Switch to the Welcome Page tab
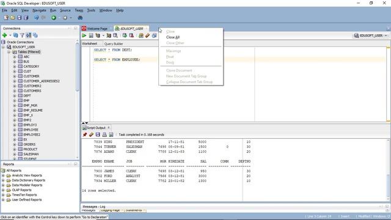391x220 pixels. pyautogui.click(x=97, y=29)
